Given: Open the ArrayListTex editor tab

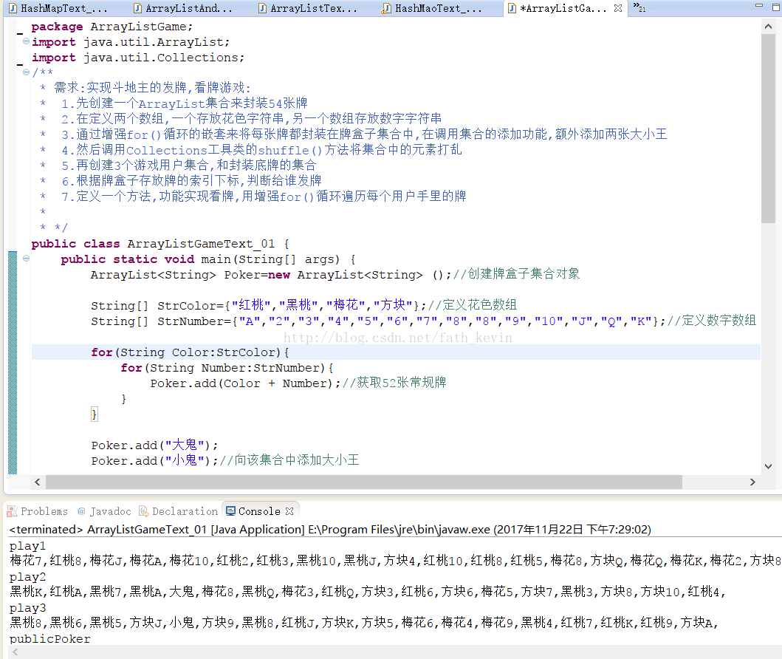Looking at the screenshot, I should coord(308,8).
